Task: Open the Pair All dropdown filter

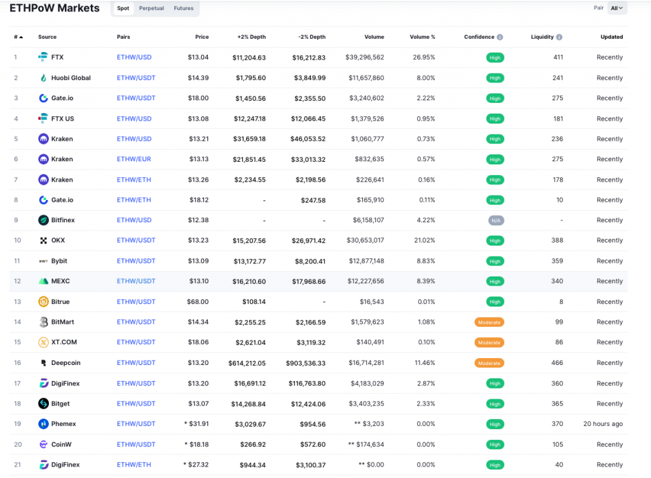Action: (617, 8)
